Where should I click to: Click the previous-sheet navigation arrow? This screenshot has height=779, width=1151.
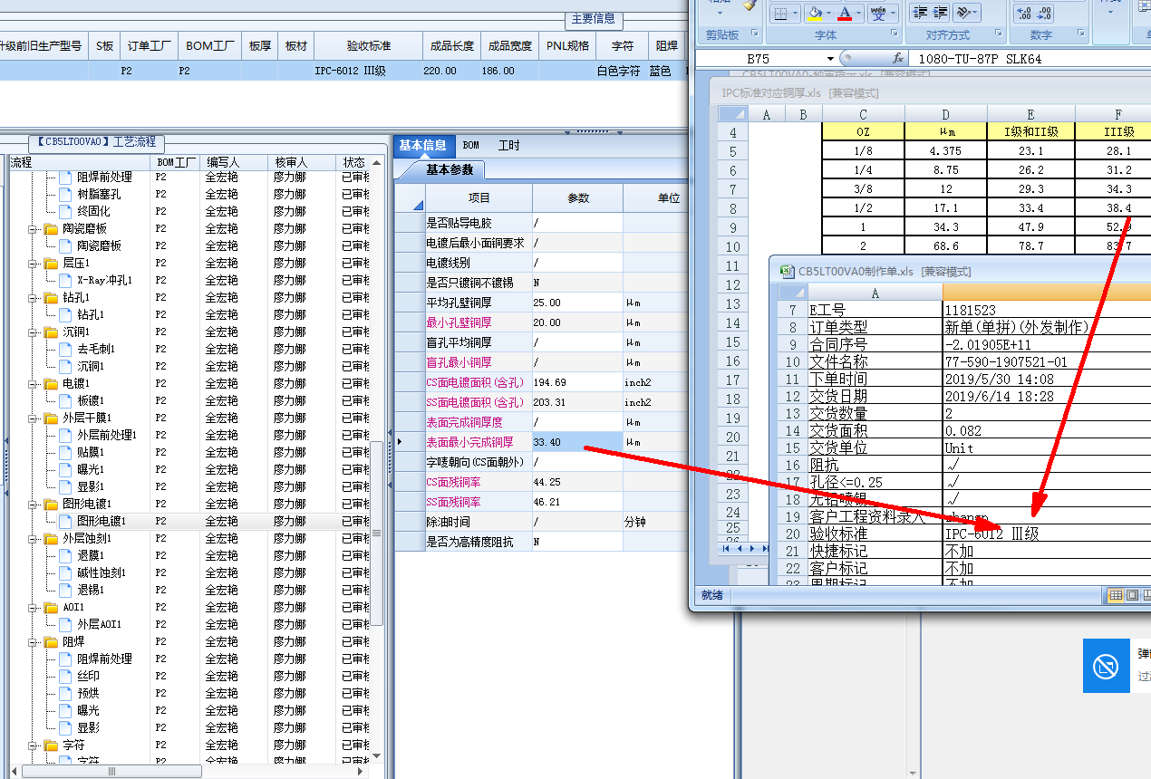(740, 549)
